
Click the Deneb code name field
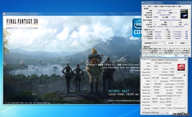[x=159, y=13]
